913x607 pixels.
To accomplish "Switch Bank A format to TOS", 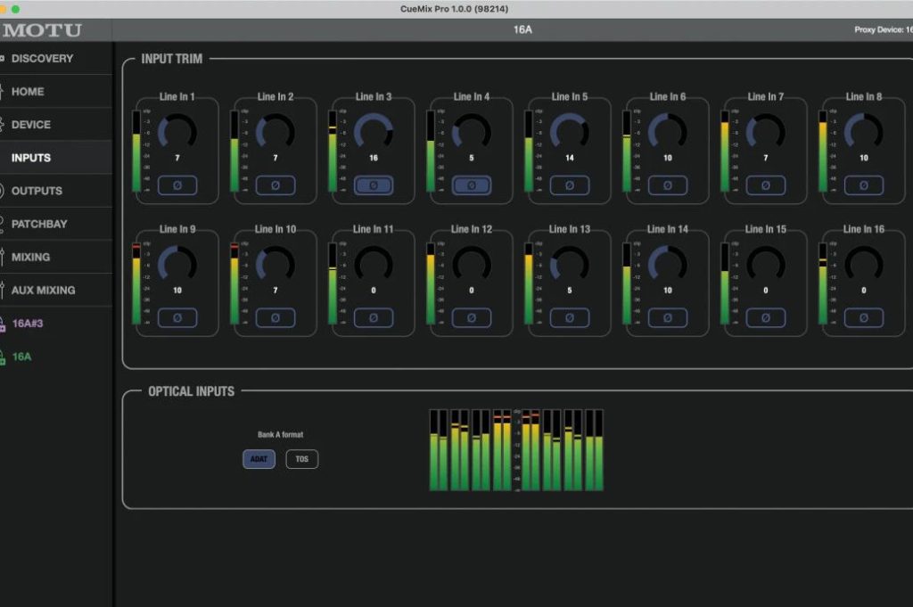I will click(301, 459).
